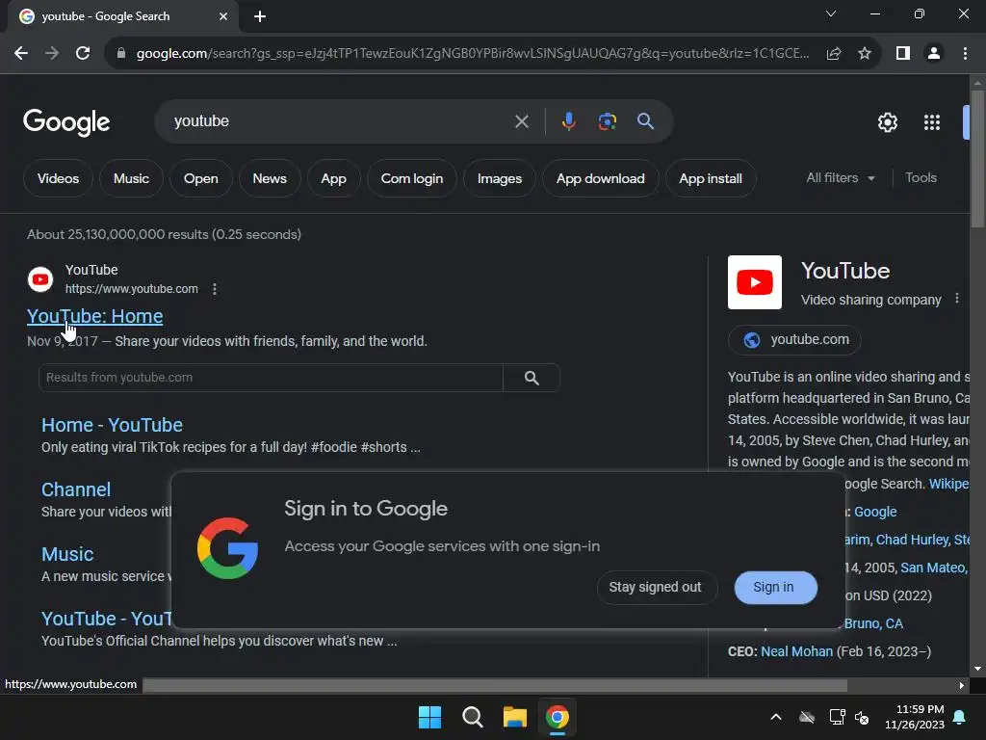Open the San Mateo link

(x=933, y=568)
